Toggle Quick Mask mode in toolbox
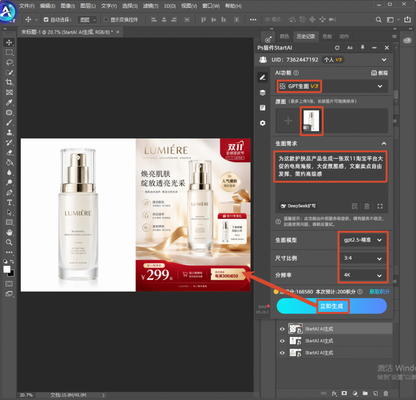Viewport: 416px width, 400px height. click(x=9, y=283)
